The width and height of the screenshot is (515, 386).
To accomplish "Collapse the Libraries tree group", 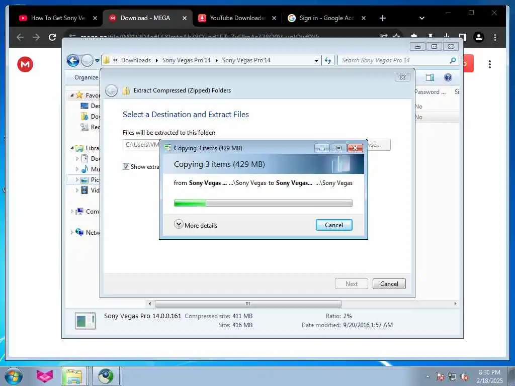I will [72, 148].
